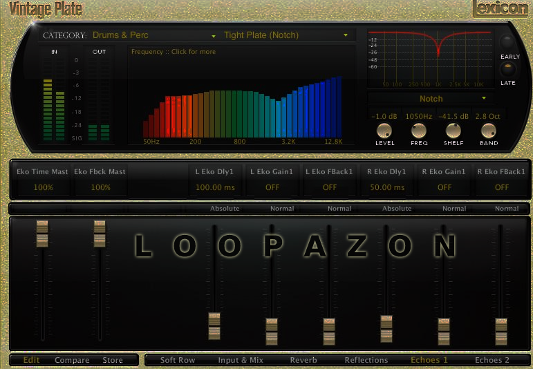Click the Edit button
The width and height of the screenshot is (533, 369).
tap(31, 360)
